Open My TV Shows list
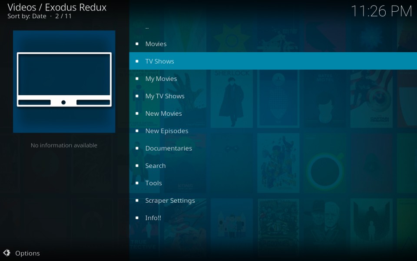Viewport: 417px width, 261px height. click(273, 96)
